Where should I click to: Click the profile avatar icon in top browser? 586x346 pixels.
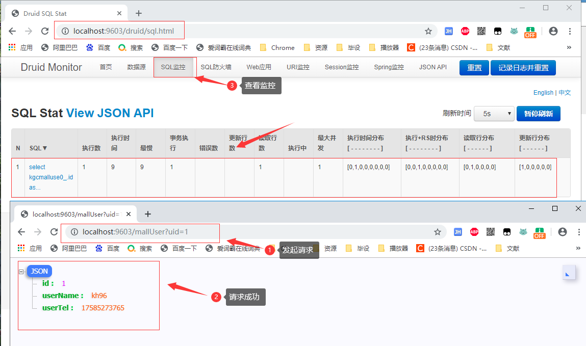(x=553, y=31)
